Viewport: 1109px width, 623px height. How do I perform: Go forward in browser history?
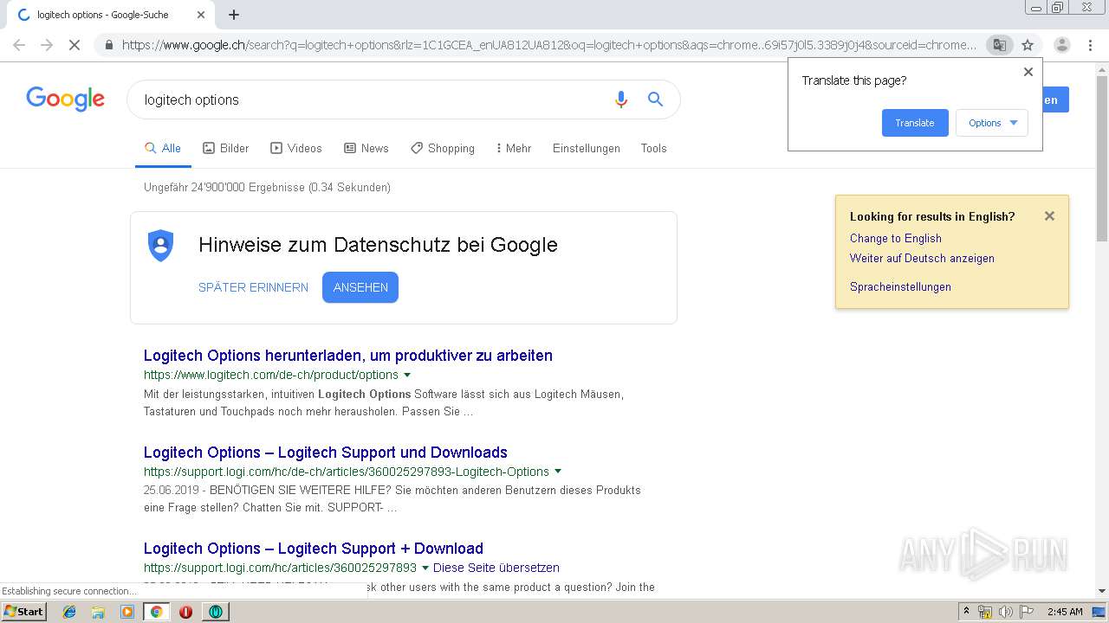[x=47, y=45]
